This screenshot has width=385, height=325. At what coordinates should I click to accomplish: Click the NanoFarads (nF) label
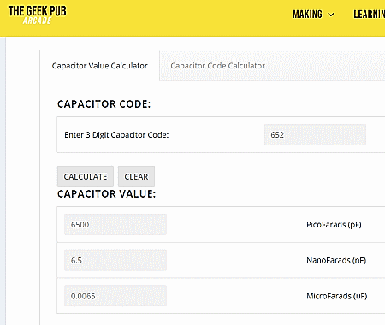coord(336,260)
